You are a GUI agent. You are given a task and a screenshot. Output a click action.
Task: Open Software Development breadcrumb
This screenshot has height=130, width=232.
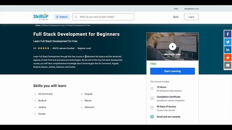pos(51,25)
